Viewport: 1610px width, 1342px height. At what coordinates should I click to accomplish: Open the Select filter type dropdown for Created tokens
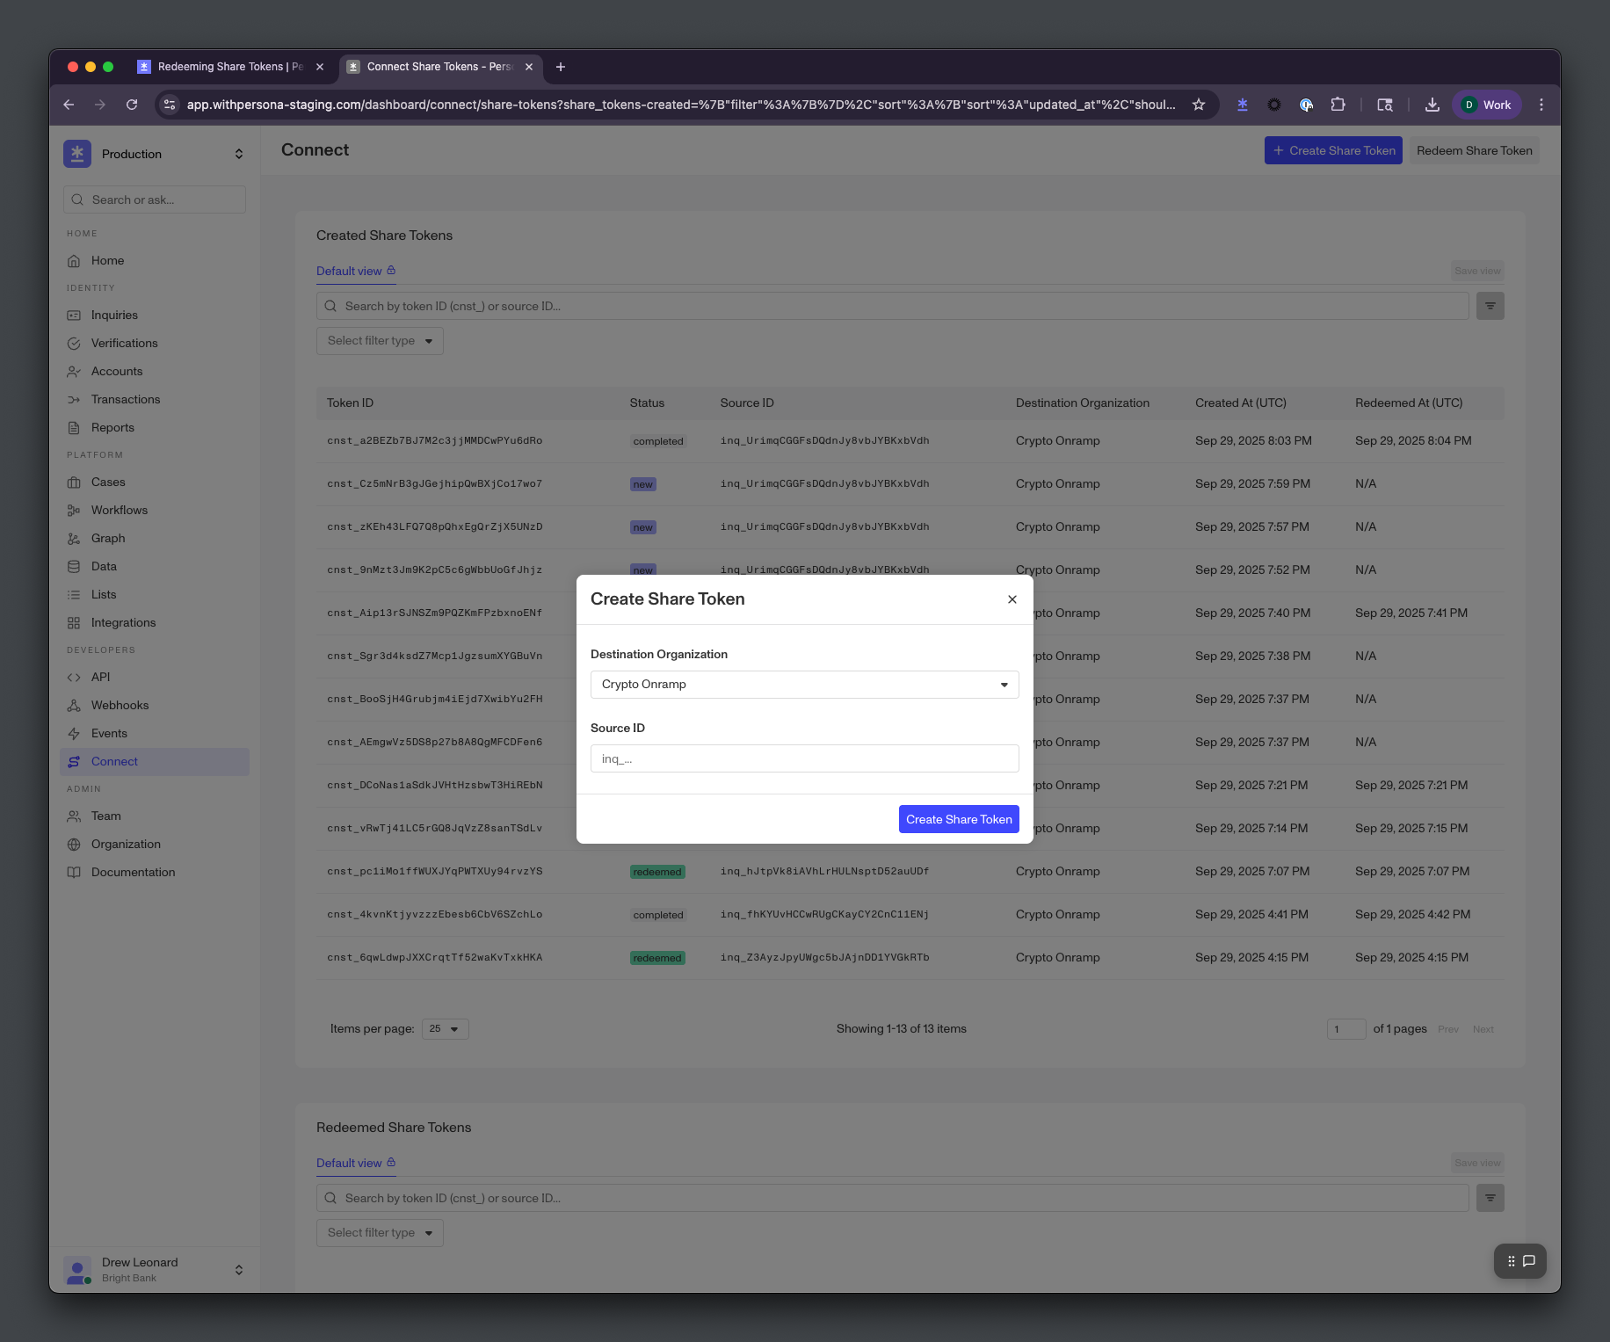(380, 341)
